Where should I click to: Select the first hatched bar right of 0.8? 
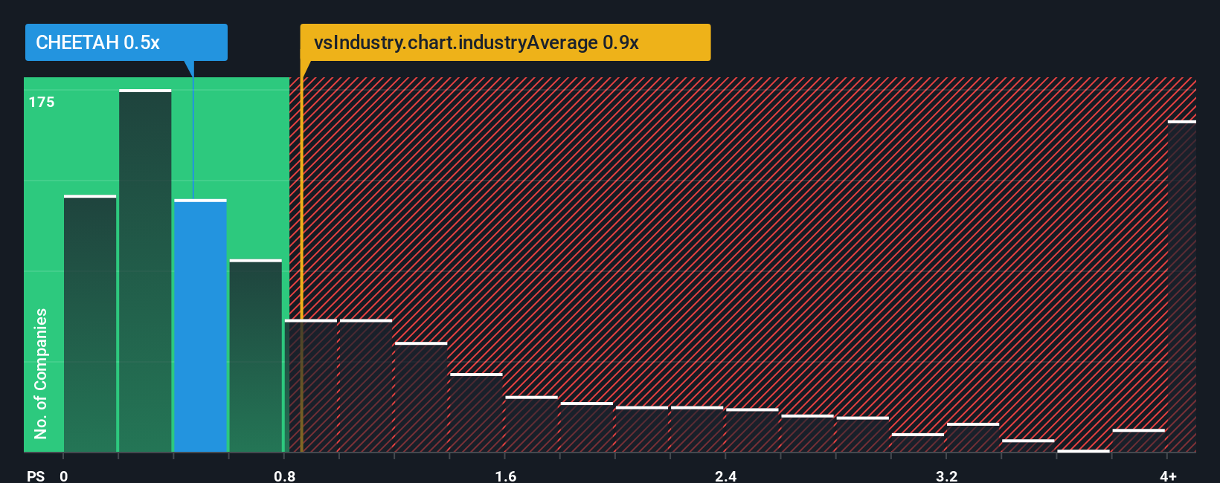311,386
